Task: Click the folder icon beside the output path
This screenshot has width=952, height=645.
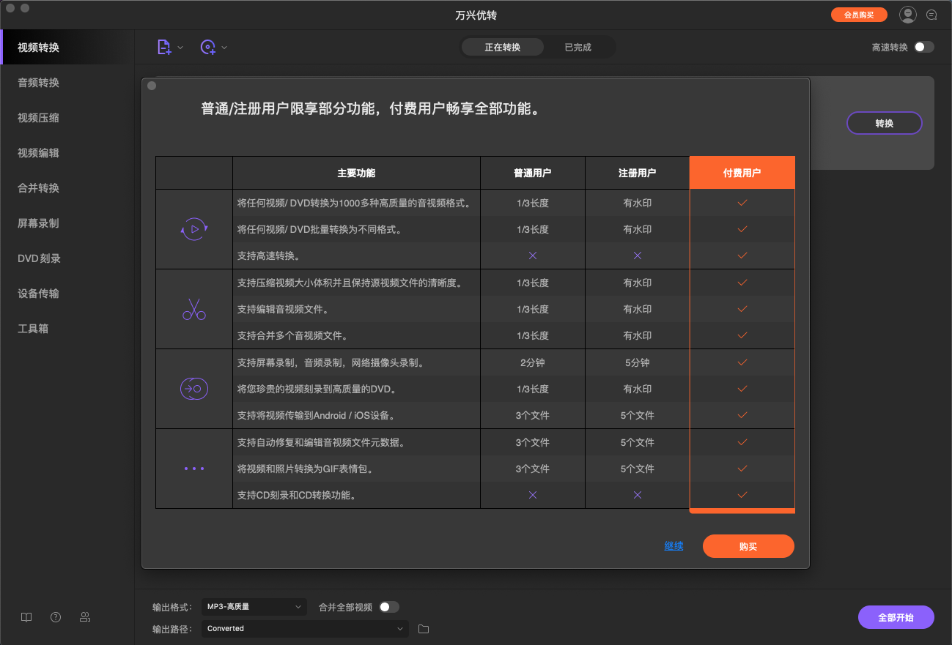Action: tap(423, 628)
